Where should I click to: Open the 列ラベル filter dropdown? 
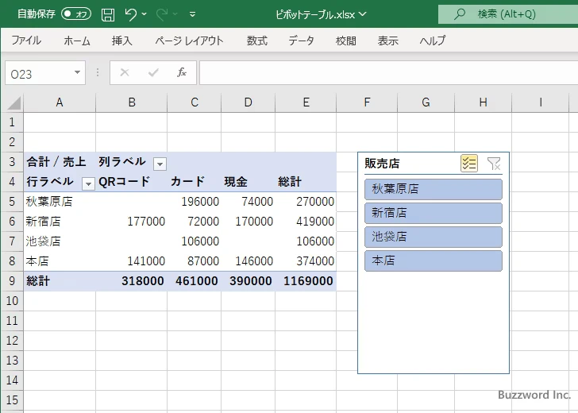click(160, 164)
